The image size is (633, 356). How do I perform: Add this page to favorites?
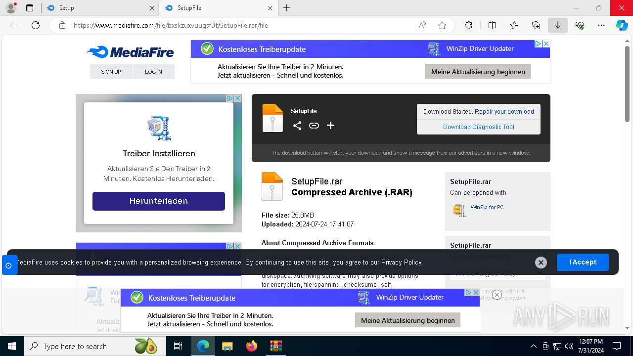coord(442,25)
